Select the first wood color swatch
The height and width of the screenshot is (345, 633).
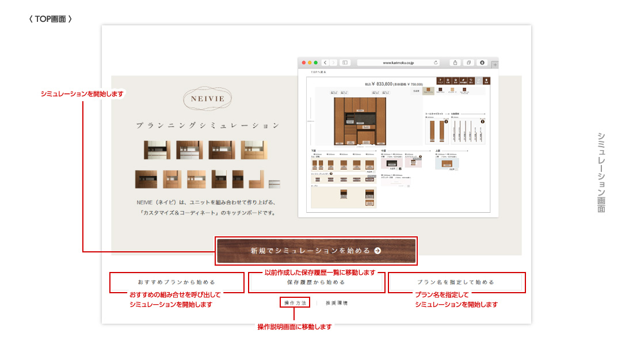(429, 90)
